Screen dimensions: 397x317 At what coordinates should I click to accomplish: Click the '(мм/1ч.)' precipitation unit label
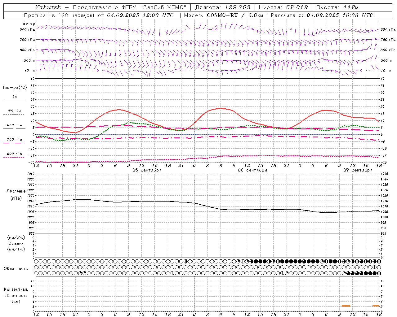pyautogui.click(x=16, y=249)
